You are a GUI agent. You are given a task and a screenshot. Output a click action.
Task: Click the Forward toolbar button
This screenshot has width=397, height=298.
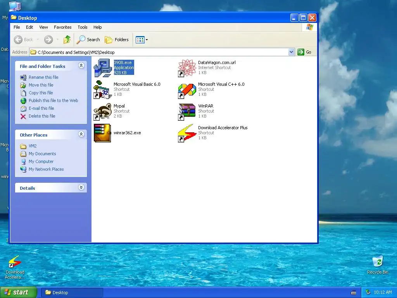[x=48, y=40]
